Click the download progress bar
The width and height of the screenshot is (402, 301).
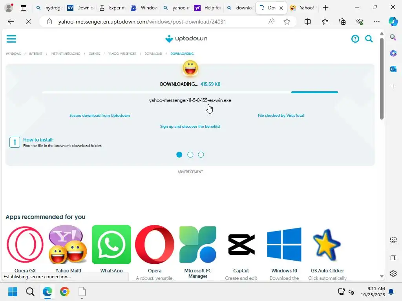tap(190, 92)
